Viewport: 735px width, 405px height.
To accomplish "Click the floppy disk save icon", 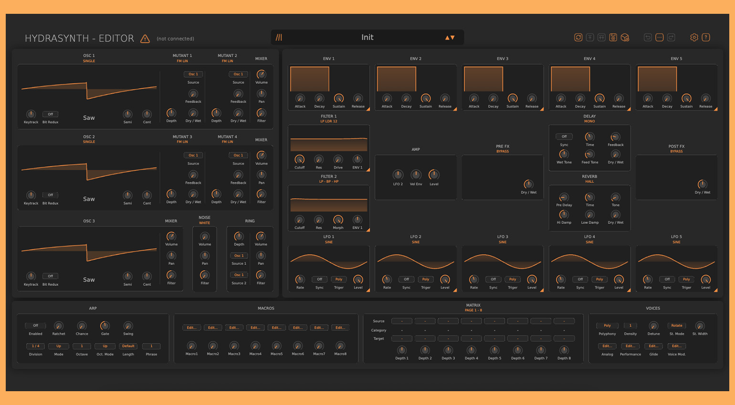I will [613, 37].
